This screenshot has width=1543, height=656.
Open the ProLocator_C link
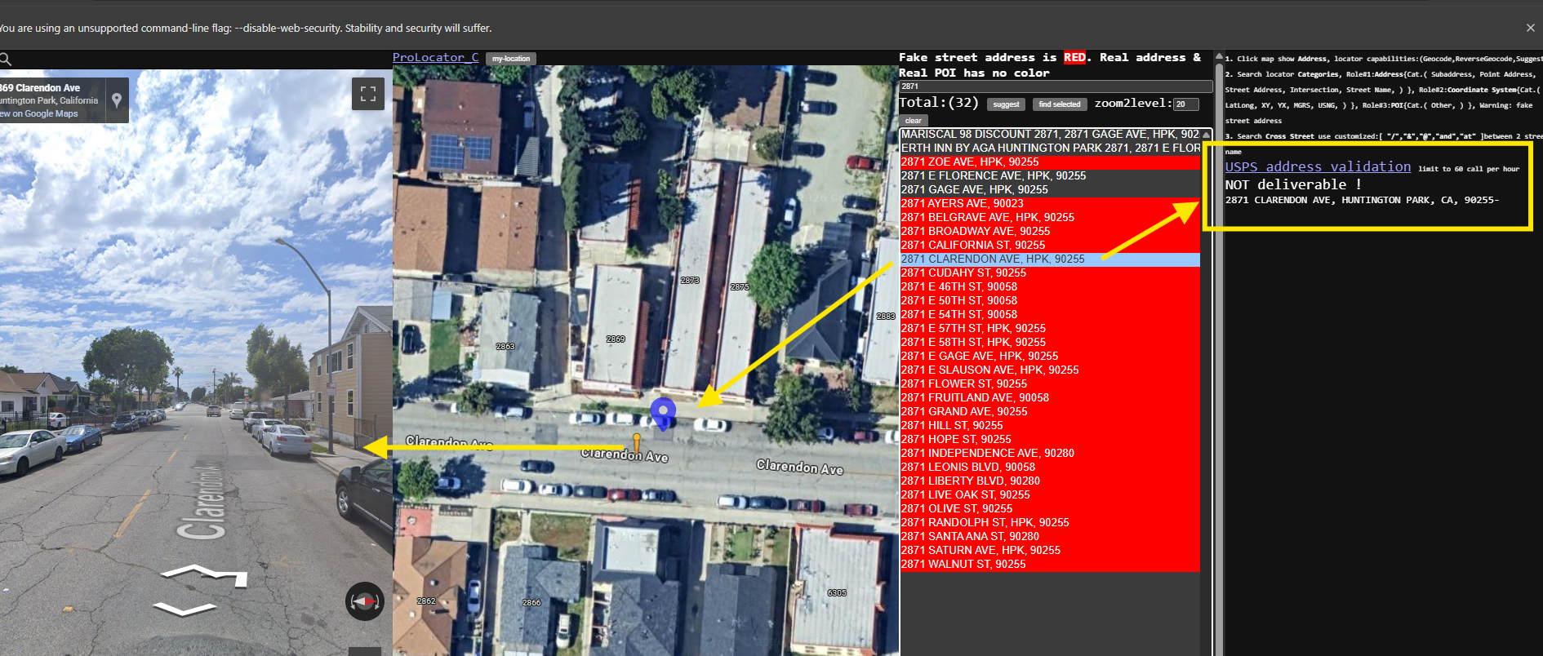coord(435,58)
